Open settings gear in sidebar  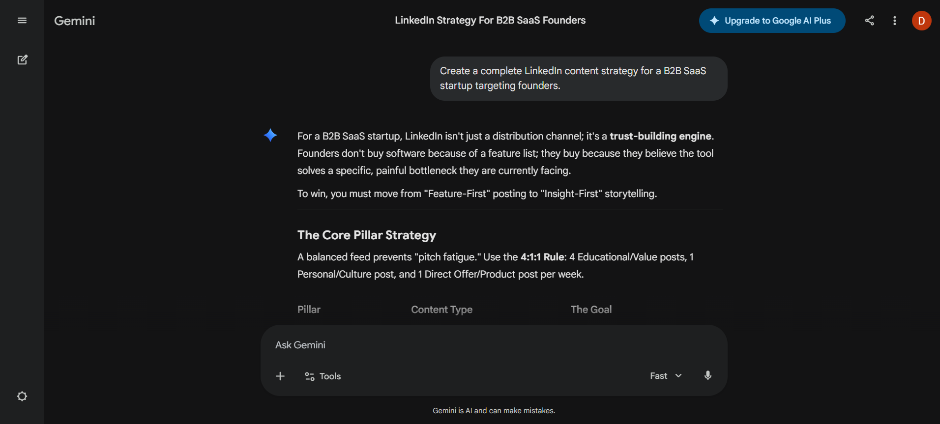click(22, 396)
